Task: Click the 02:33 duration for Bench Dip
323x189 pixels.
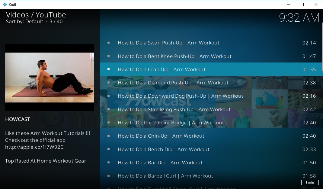Action: pos(309,149)
